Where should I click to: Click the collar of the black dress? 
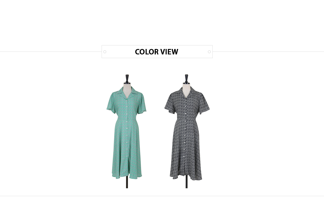[x=187, y=93]
